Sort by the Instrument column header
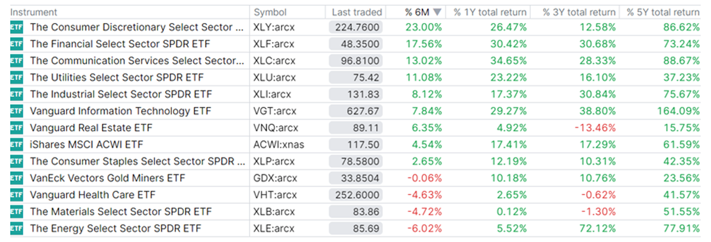 pyautogui.click(x=34, y=12)
